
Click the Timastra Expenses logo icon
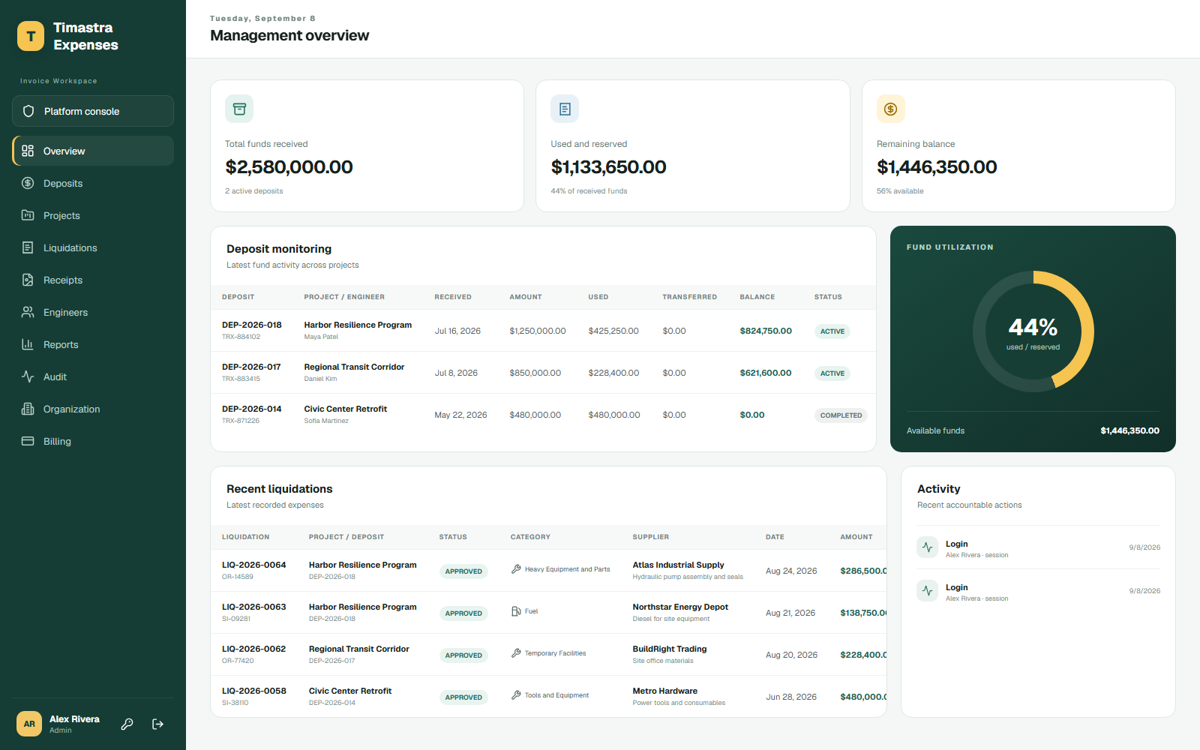[31, 36]
